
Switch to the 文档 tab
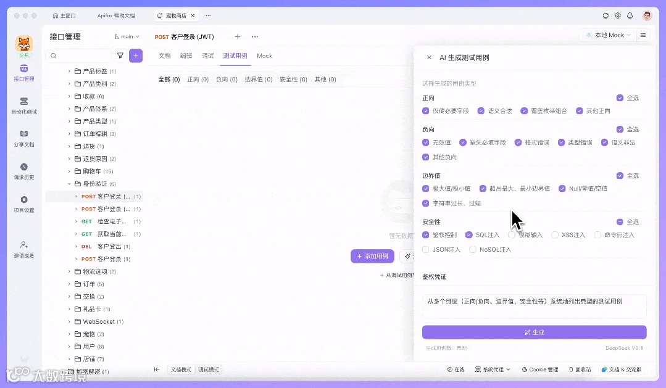tap(164, 56)
